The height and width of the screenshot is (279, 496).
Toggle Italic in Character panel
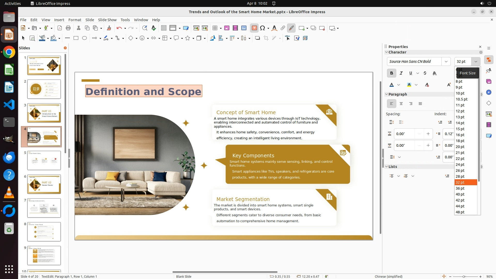[401, 73]
